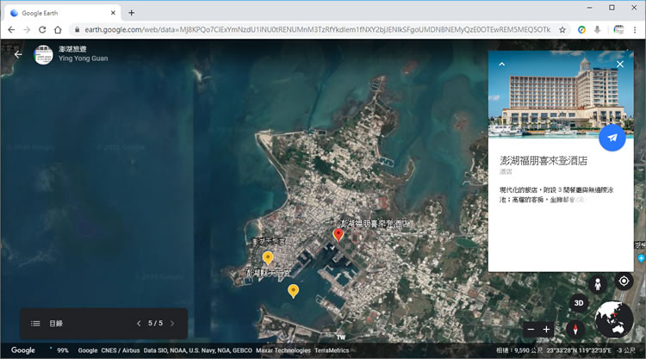Open the browser profile avatar
Viewport: 646px width, 359px height.
click(618, 29)
